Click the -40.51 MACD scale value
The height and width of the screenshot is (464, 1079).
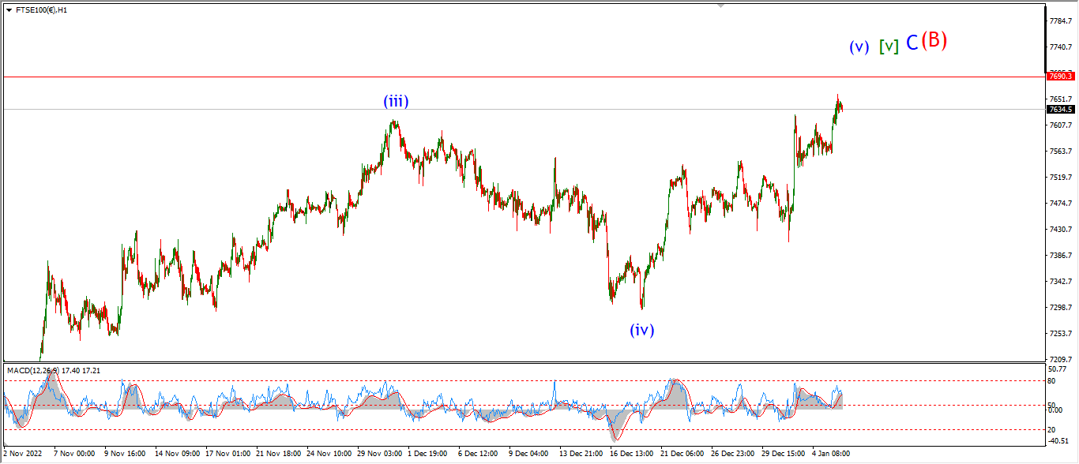(1060, 441)
